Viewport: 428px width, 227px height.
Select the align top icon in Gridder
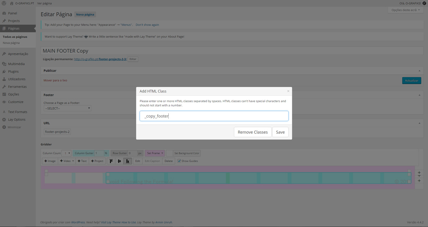(x=111, y=161)
